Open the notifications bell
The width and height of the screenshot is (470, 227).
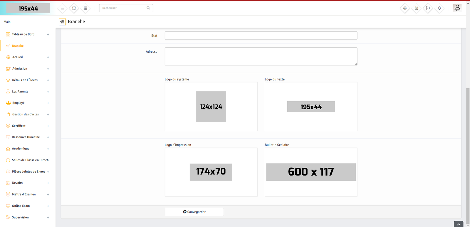[x=439, y=8]
